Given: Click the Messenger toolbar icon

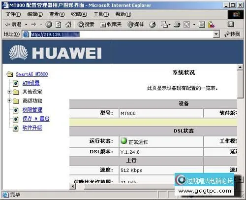Looking at the screenshot, I should tap(212, 25).
